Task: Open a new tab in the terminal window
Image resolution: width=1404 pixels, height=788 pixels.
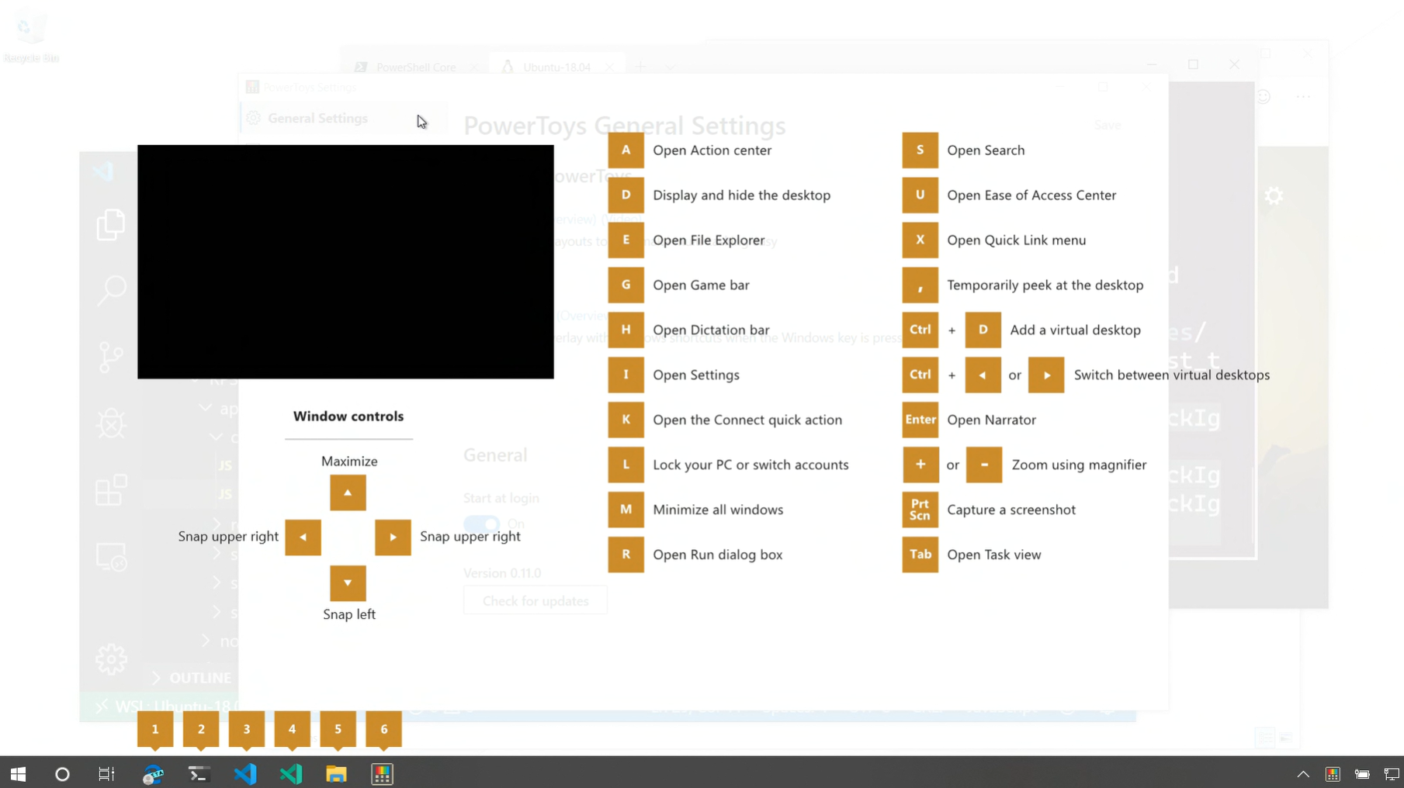Action: [640, 67]
